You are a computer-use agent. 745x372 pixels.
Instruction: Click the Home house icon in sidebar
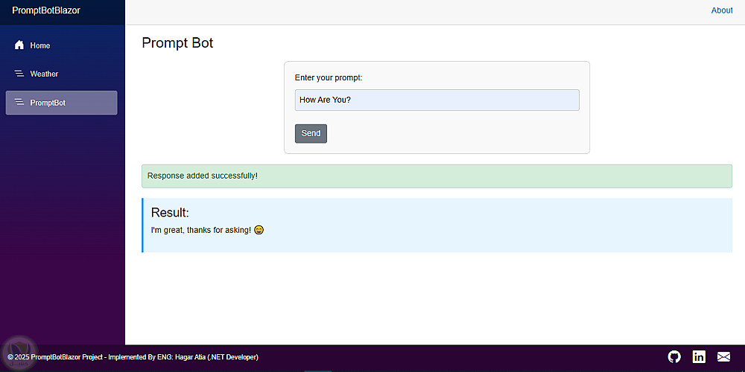tap(19, 45)
